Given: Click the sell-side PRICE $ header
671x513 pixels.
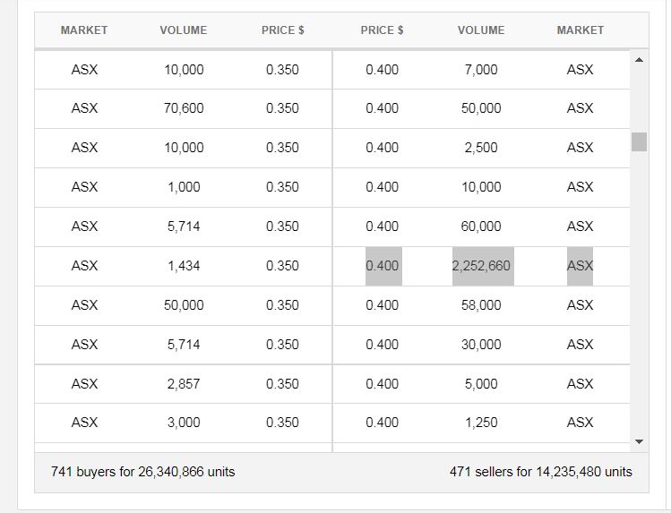Looking at the screenshot, I should 383,30.
